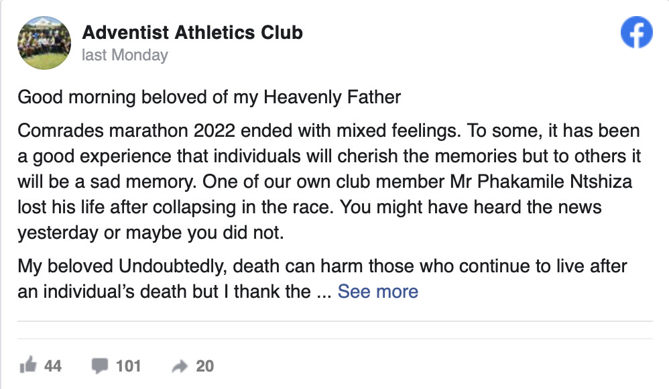Expand the post with See more
Screen dimensions: 669x389
click(377, 292)
